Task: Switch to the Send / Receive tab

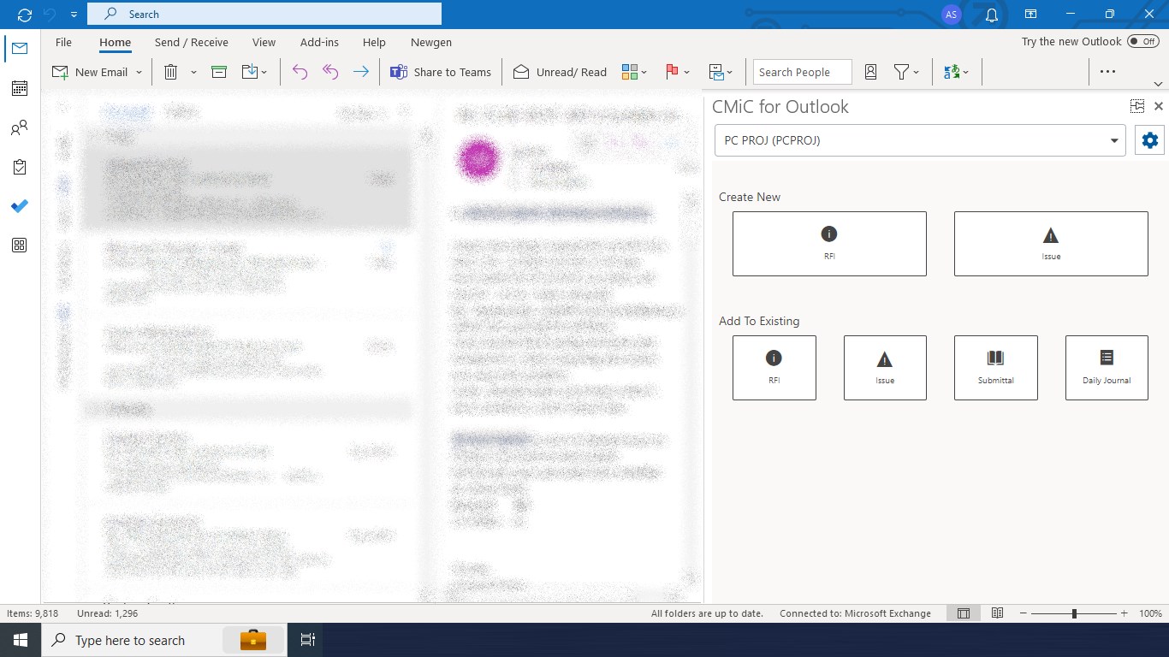Action: click(x=191, y=42)
